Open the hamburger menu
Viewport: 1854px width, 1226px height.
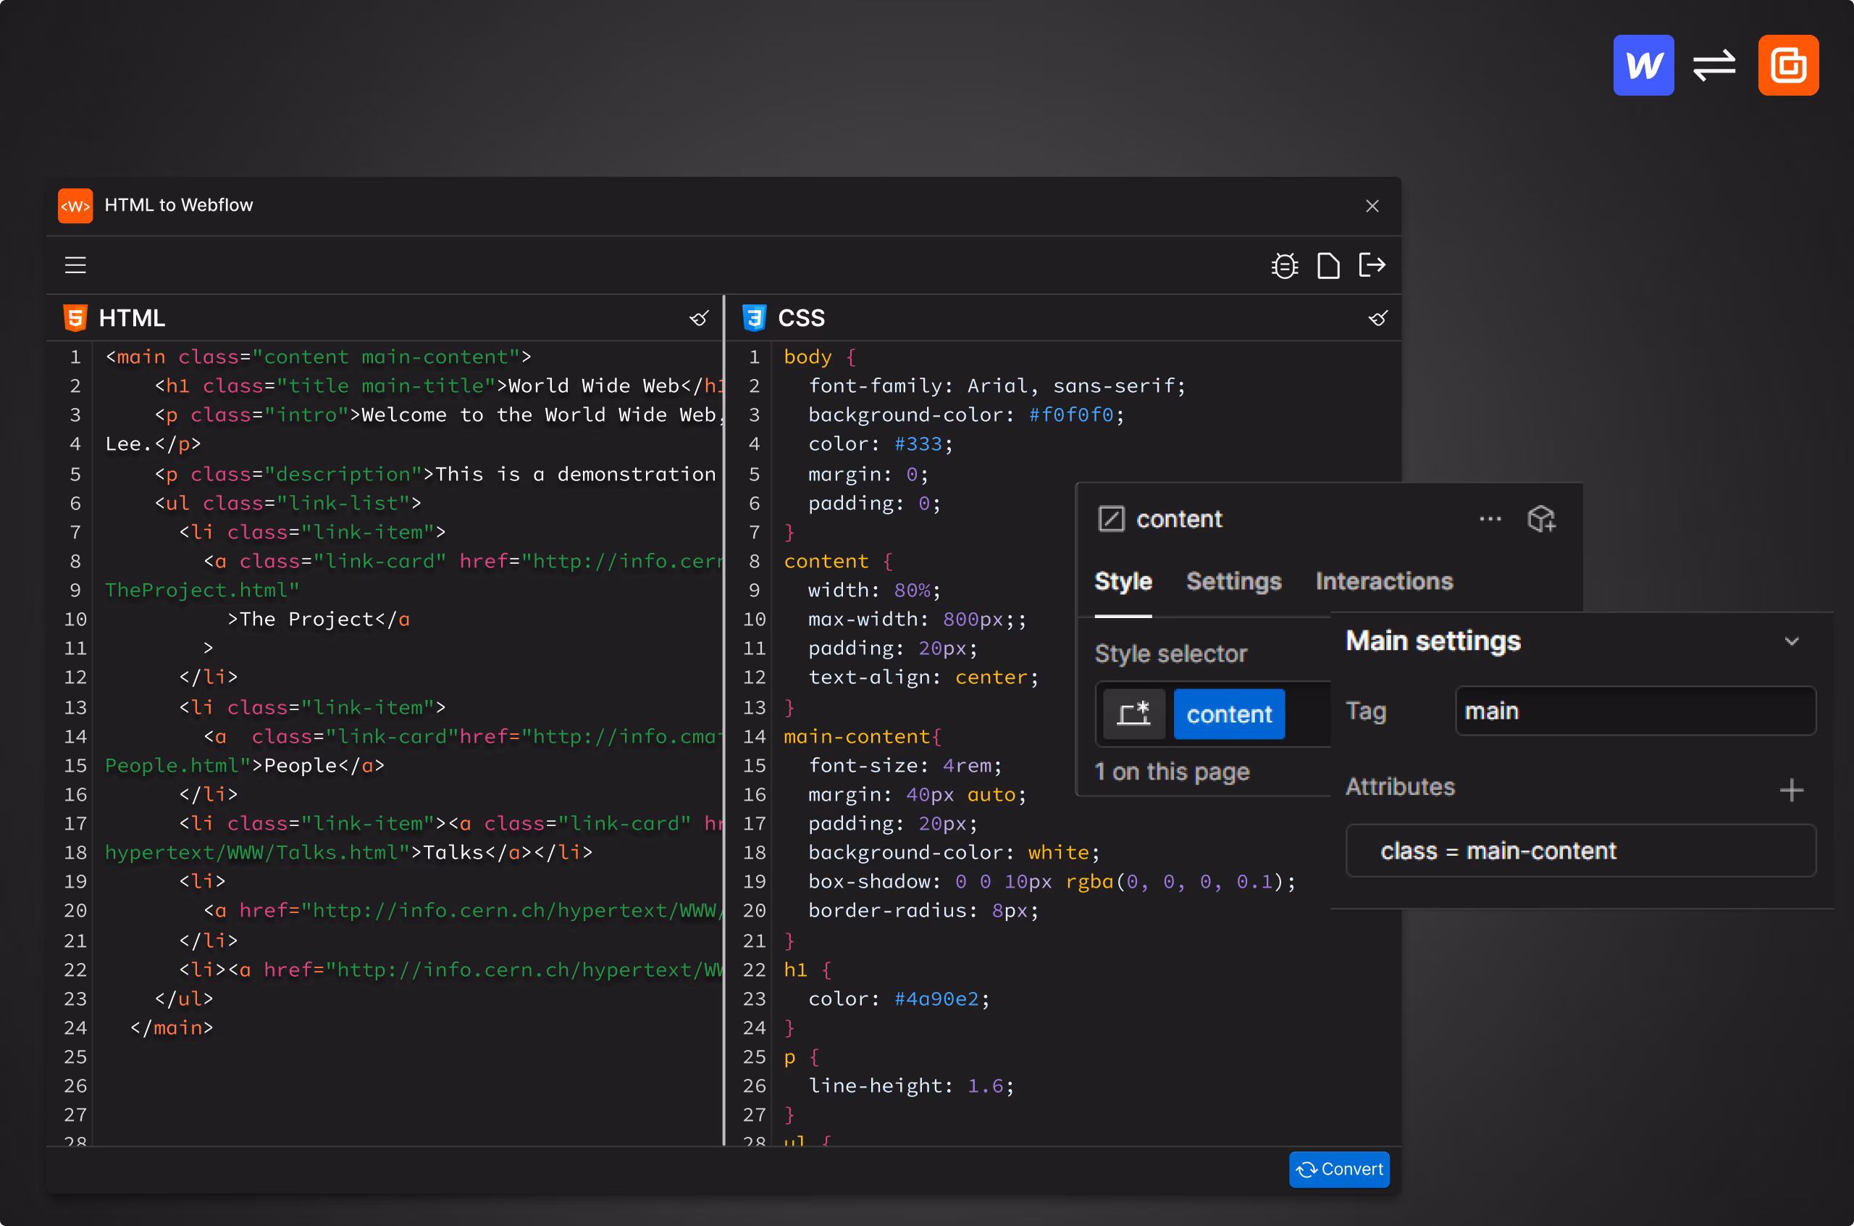click(x=75, y=265)
